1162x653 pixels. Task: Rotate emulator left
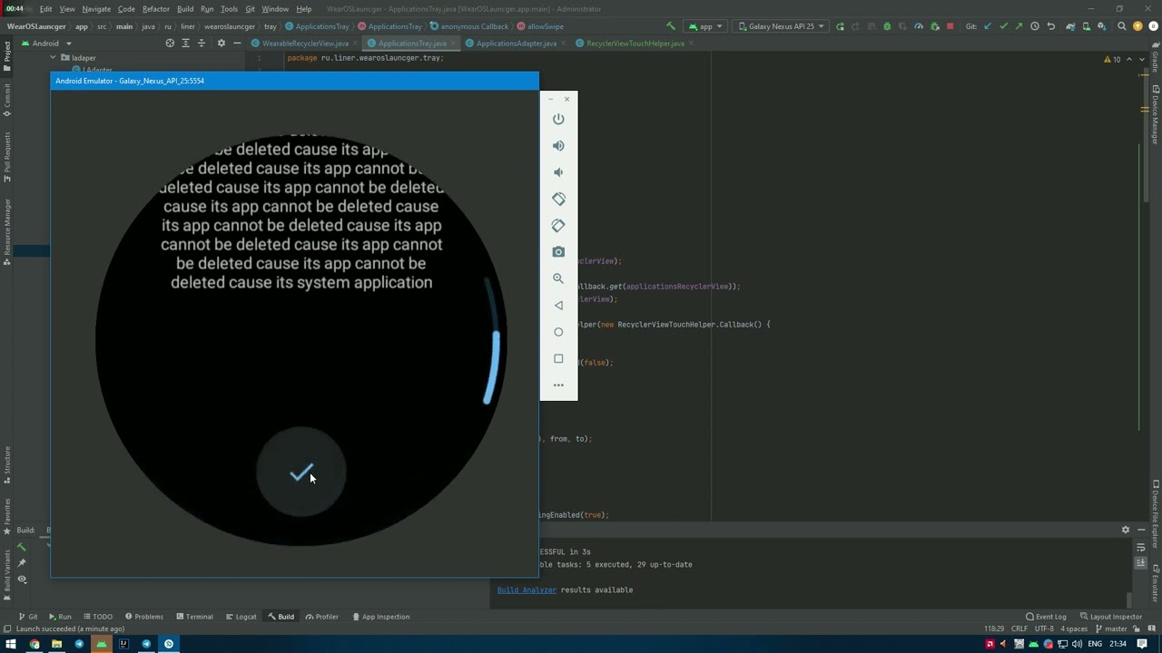coord(558,199)
